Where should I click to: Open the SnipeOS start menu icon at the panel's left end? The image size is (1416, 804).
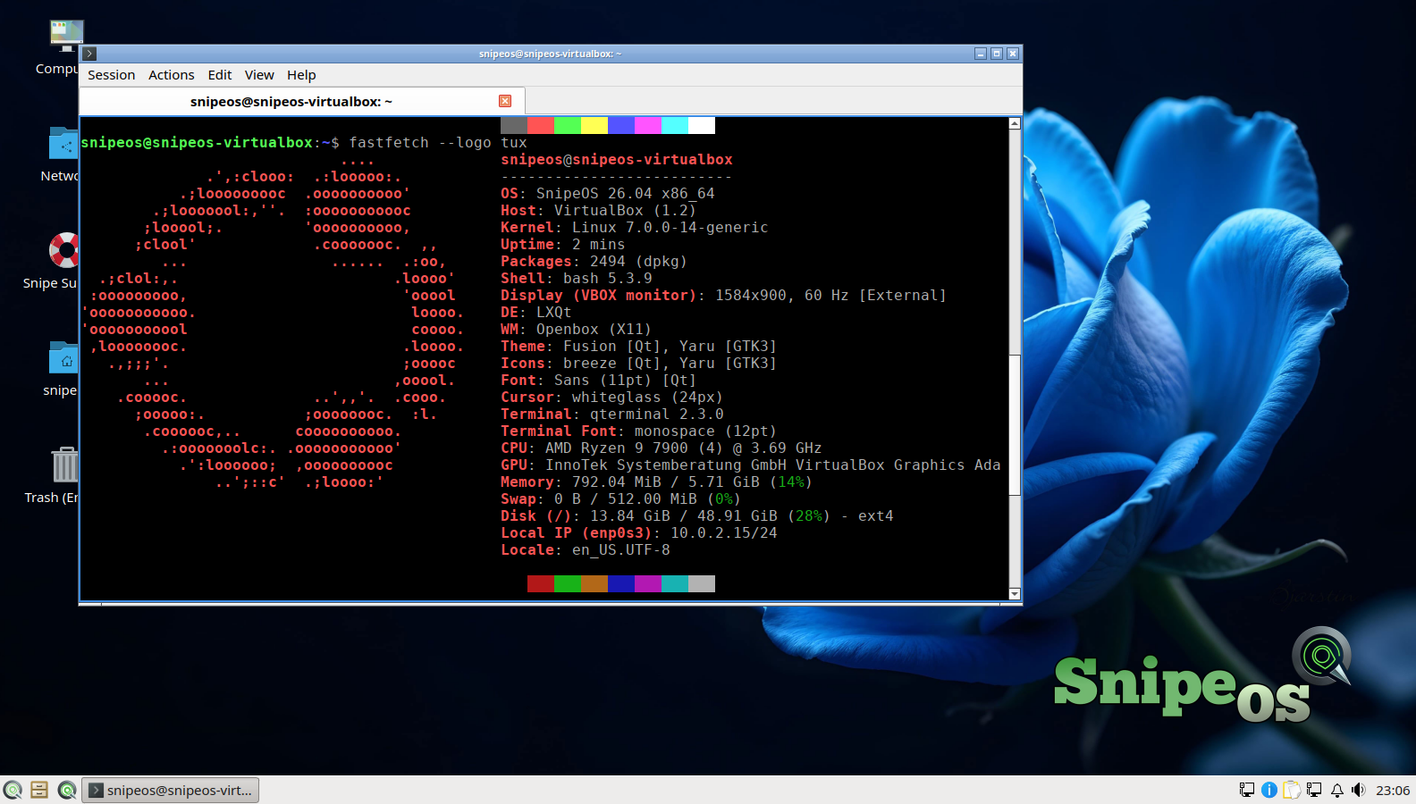(x=13, y=790)
